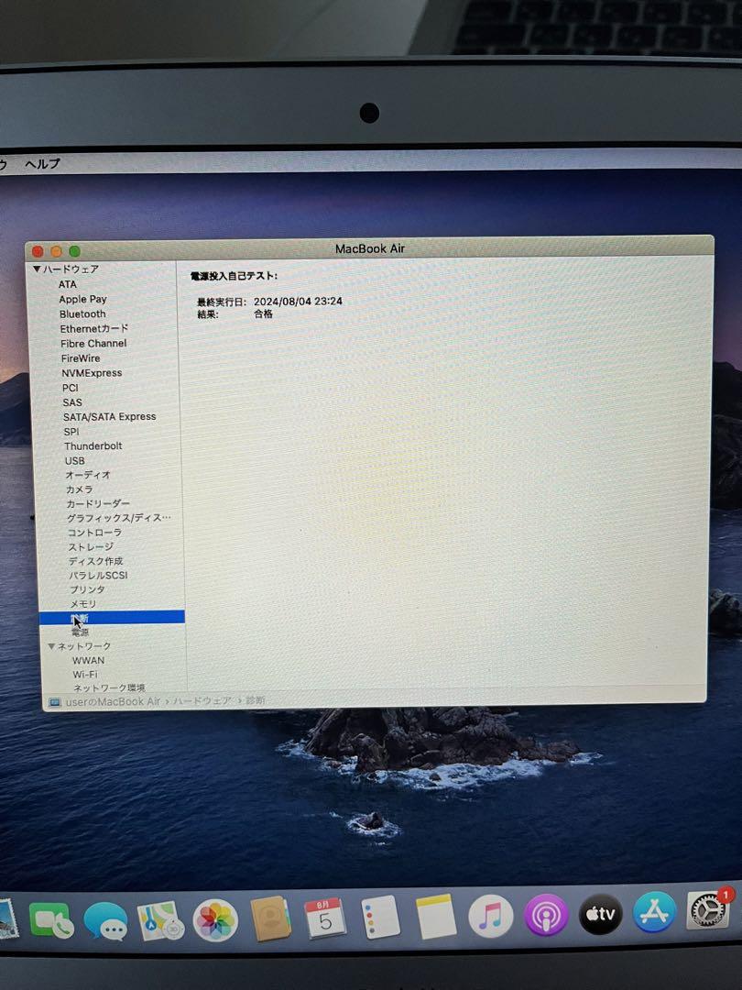Click the 結果 label
This screenshot has width=742, height=990.
[208, 314]
